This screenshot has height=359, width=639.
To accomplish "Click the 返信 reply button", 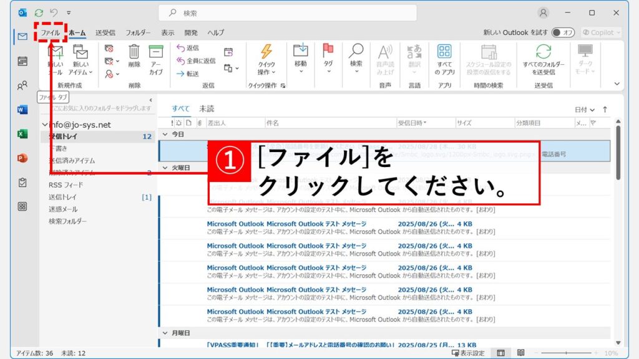I will point(188,48).
